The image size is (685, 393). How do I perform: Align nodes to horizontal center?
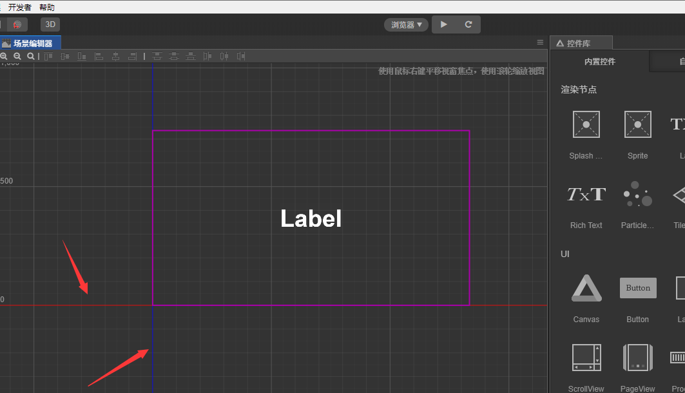click(x=115, y=56)
